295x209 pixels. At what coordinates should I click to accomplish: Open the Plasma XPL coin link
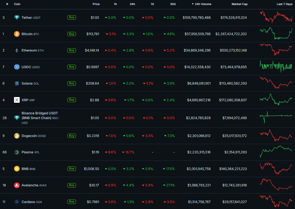pos(30,152)
